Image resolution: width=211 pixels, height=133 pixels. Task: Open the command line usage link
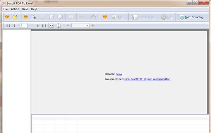(147, 79)
